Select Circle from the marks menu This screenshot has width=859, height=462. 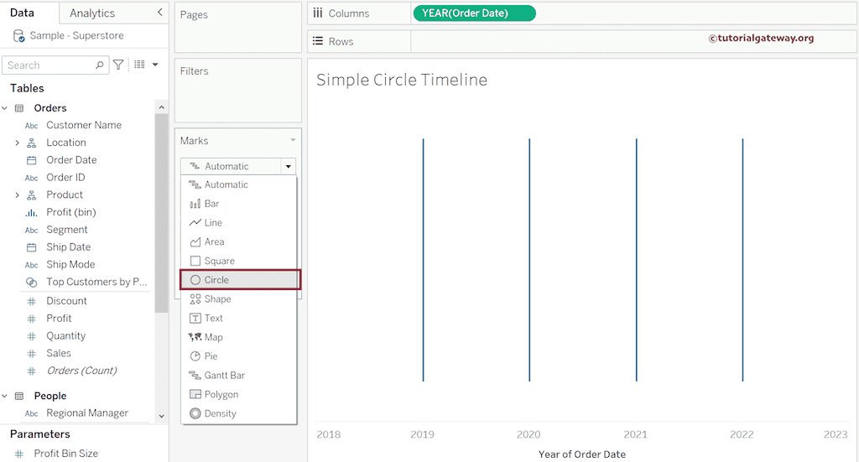(x=216, y=280)
